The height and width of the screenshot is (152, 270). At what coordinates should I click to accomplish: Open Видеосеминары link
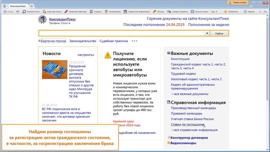[183, 143]
